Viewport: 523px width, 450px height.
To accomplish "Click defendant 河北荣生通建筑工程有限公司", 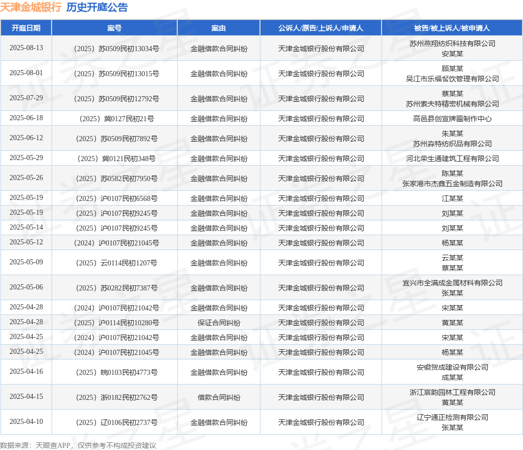I will point(452,159).
